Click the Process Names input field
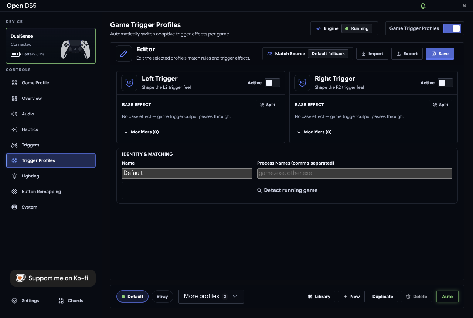This screenshot has height=318, width=473. 355,173
